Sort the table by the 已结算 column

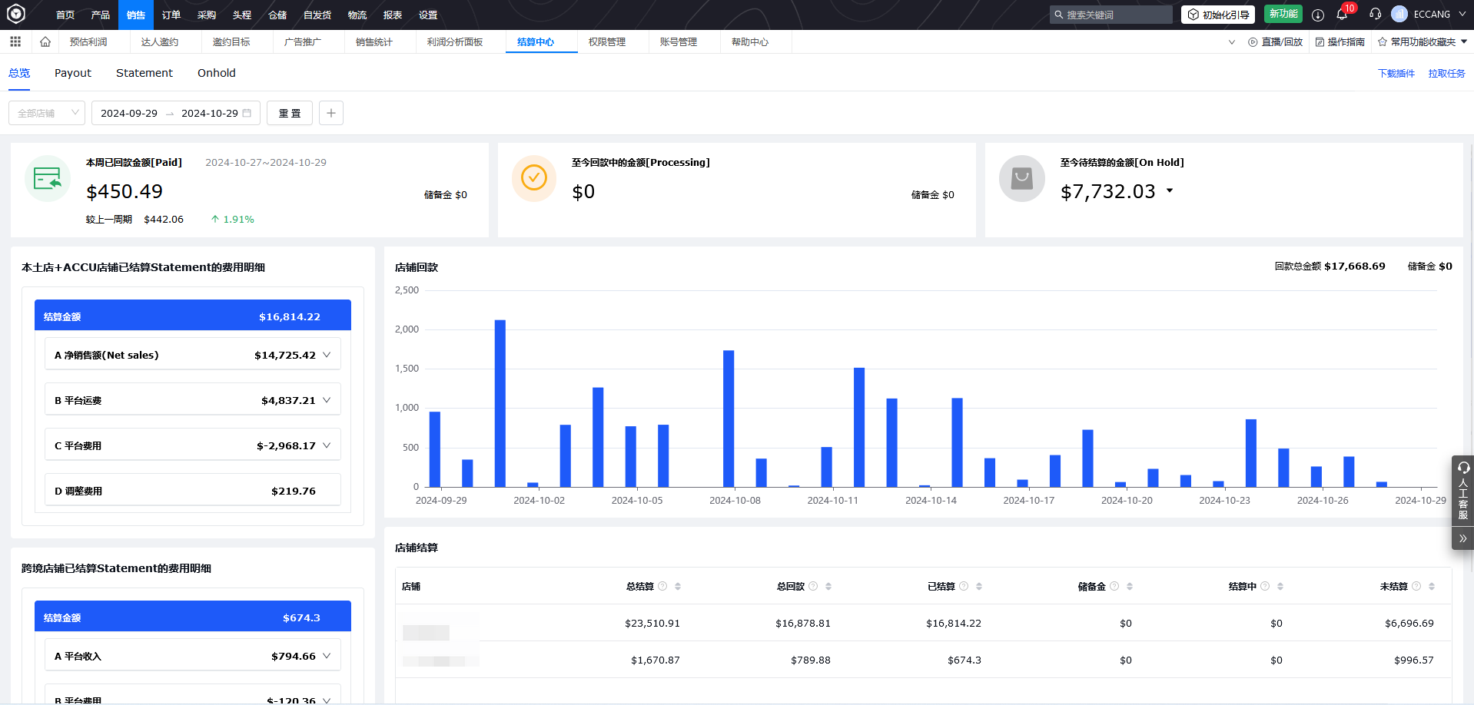coord(979,586)
